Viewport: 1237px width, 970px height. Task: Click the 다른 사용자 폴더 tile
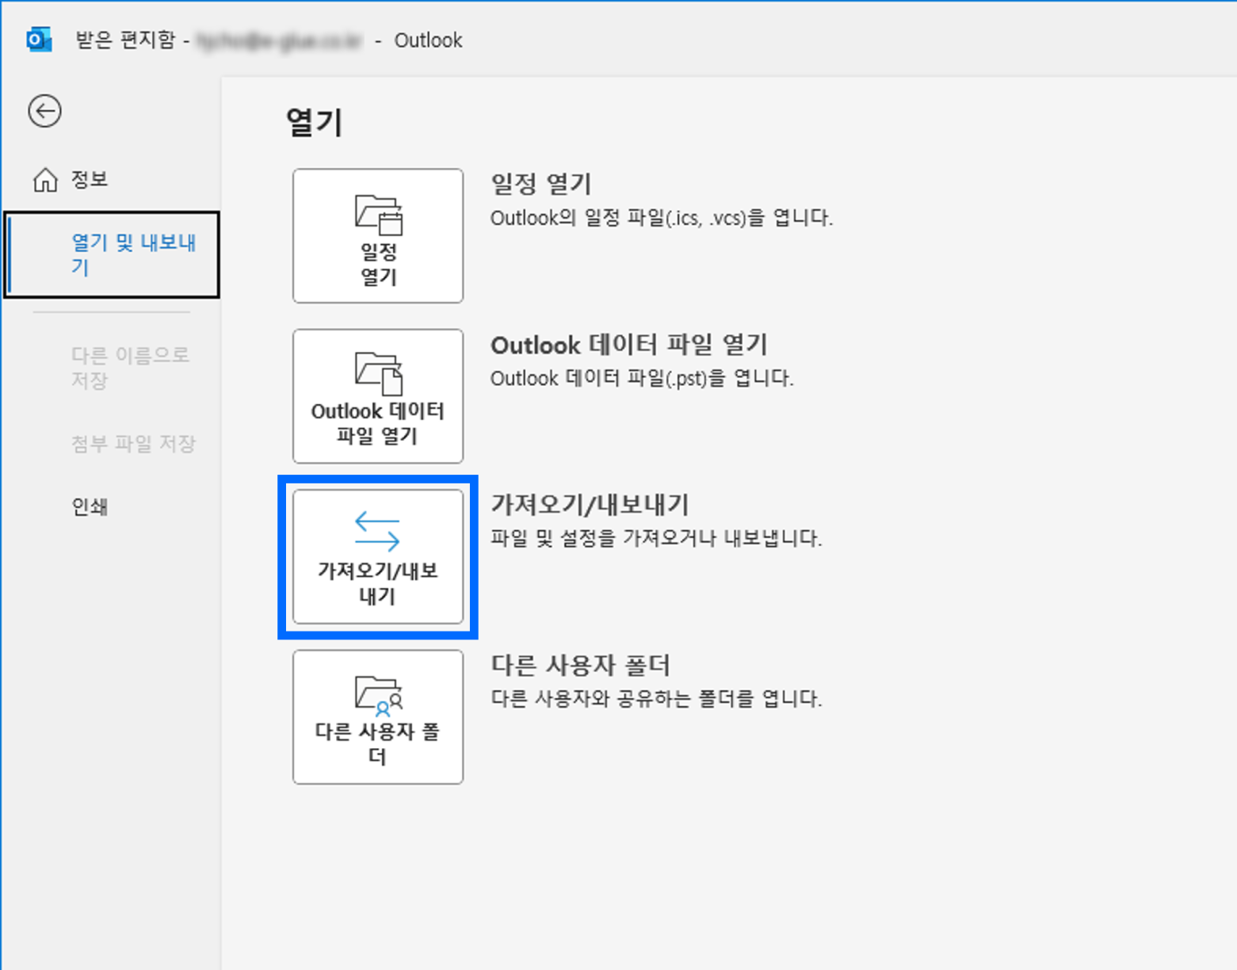point(377,716)
